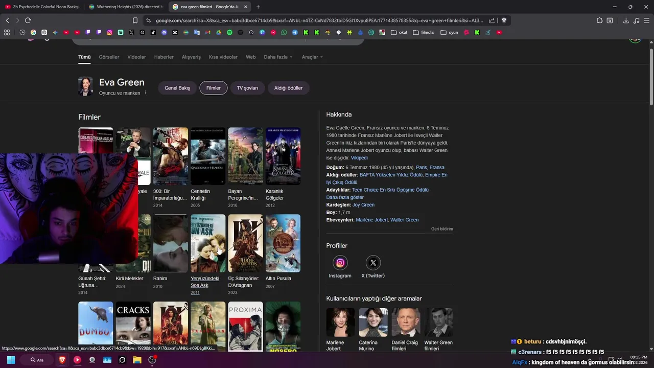Expand the Araçlar tools dropdown
Viewport: 654px width, 368px height.
point(312,57)
